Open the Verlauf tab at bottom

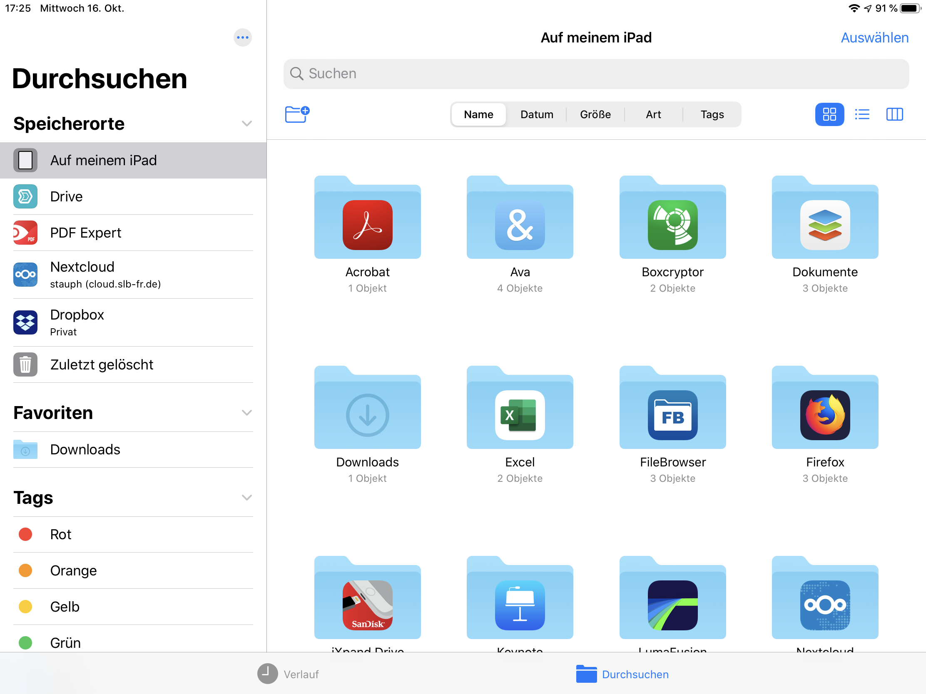[x=288, y=674]
